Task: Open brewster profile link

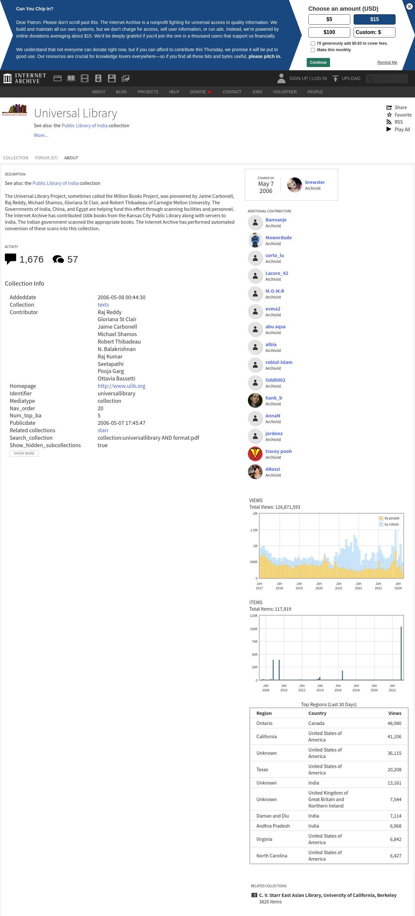Action: [x=315, y=182]
